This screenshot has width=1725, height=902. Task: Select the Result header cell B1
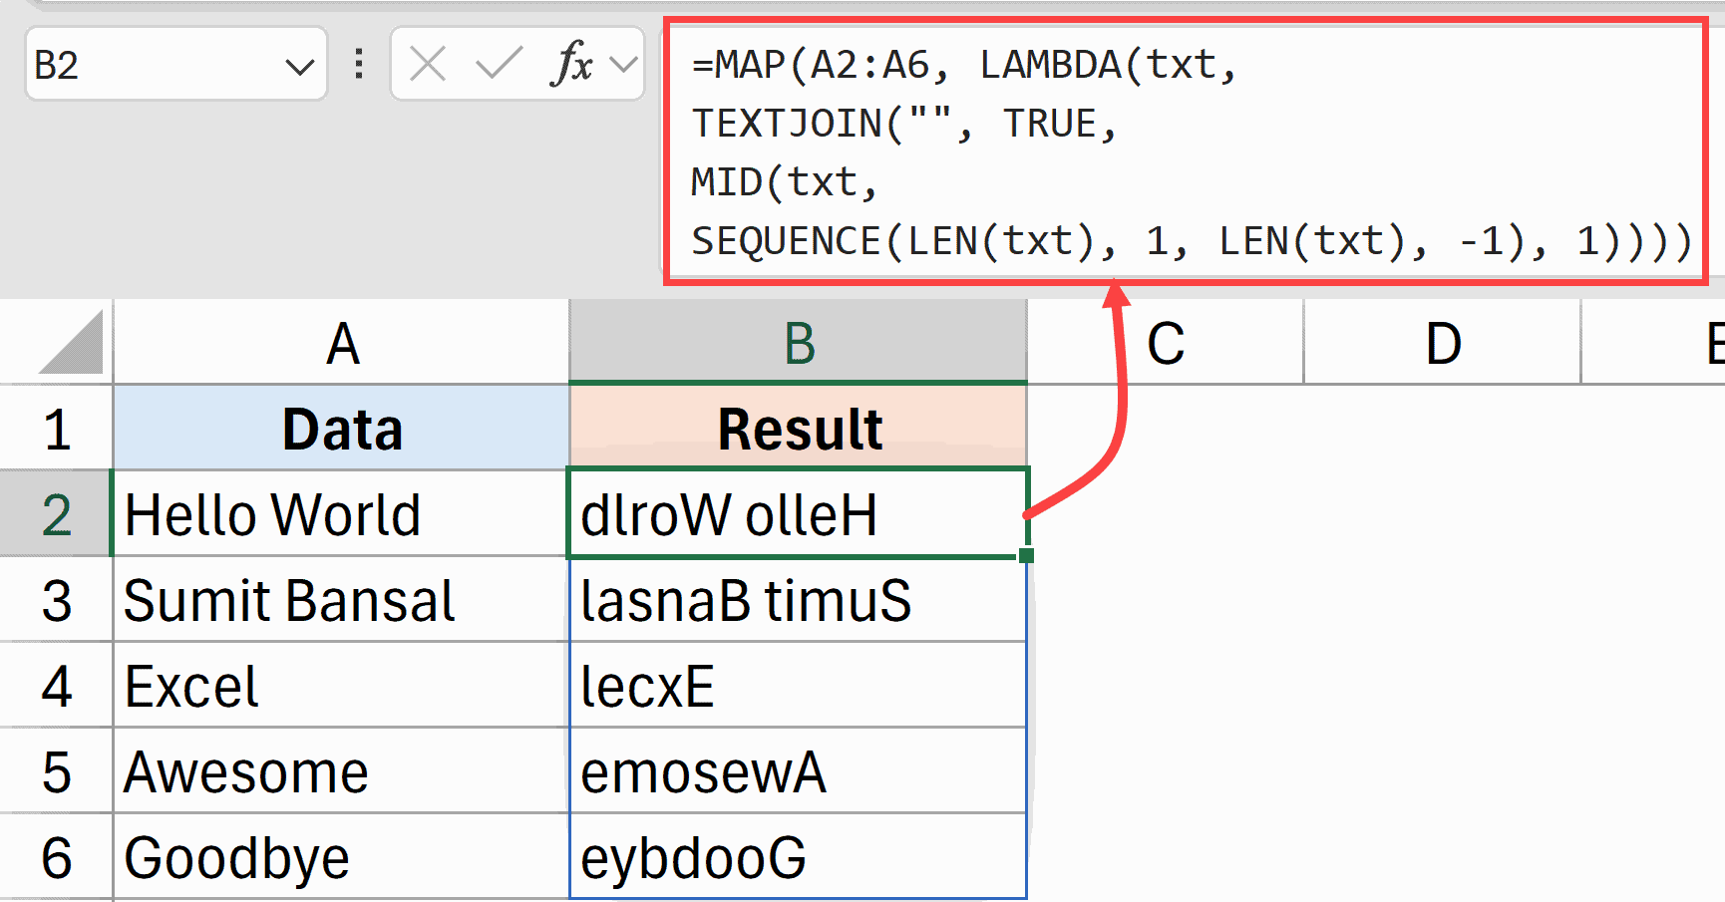[x=797, y=429]
